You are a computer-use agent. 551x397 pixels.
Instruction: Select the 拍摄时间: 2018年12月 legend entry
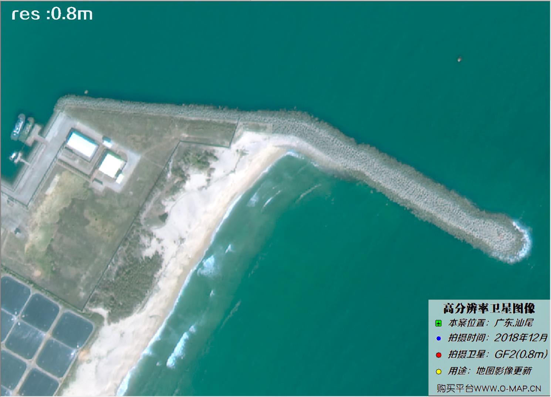point(497,338)
